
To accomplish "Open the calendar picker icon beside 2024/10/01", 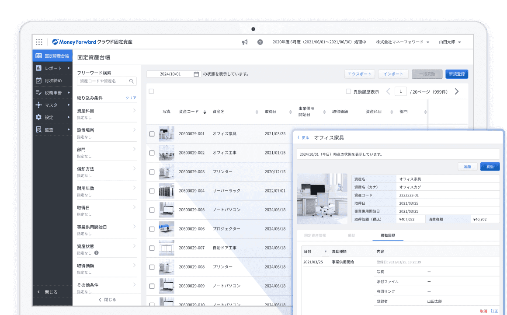I will click(196, 74).
